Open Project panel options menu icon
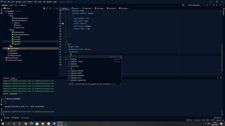Screen dimensions: 225x126 tap(54, 8)
